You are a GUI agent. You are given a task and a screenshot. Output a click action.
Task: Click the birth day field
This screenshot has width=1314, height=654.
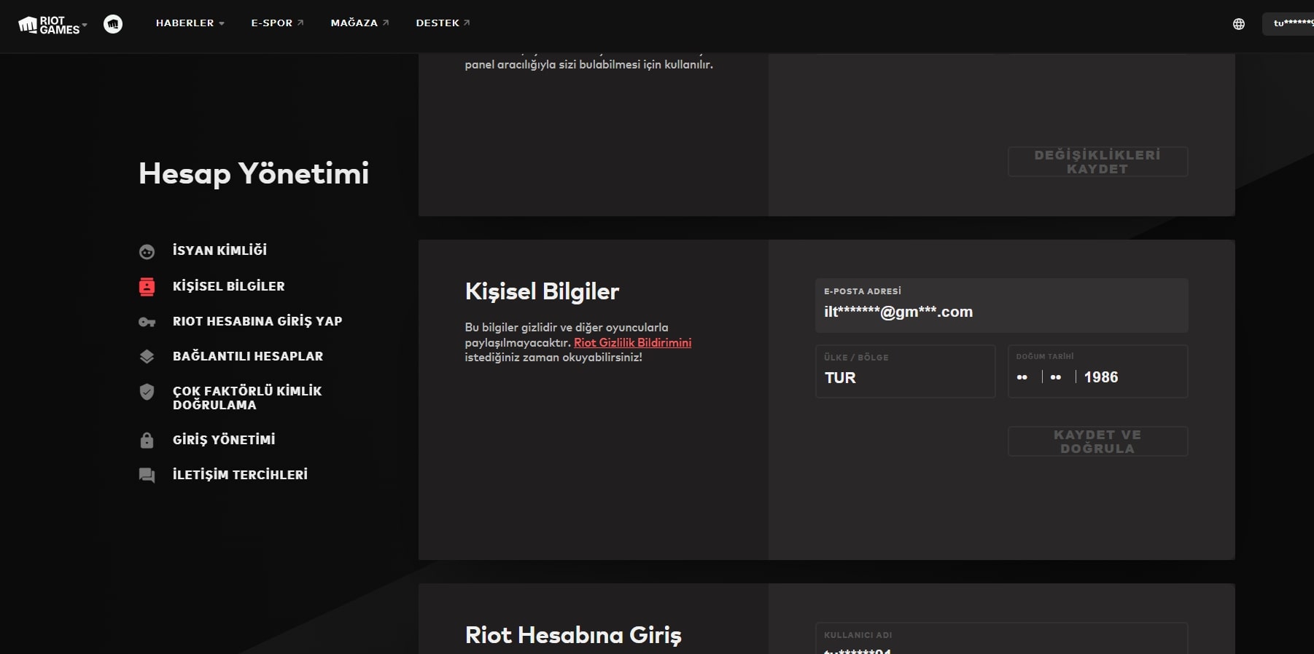[x=1022, y=377]
